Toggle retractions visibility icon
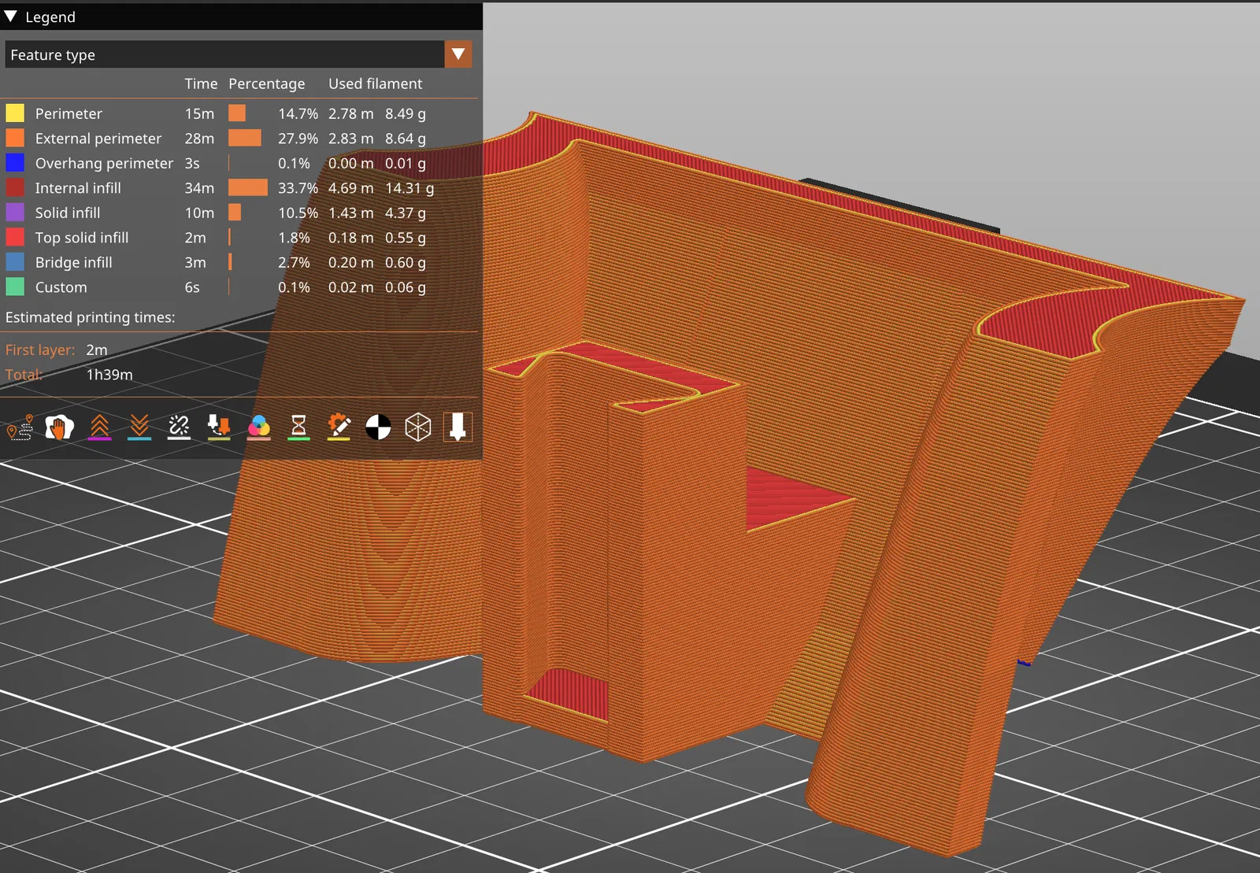 (x=99, y=427)
